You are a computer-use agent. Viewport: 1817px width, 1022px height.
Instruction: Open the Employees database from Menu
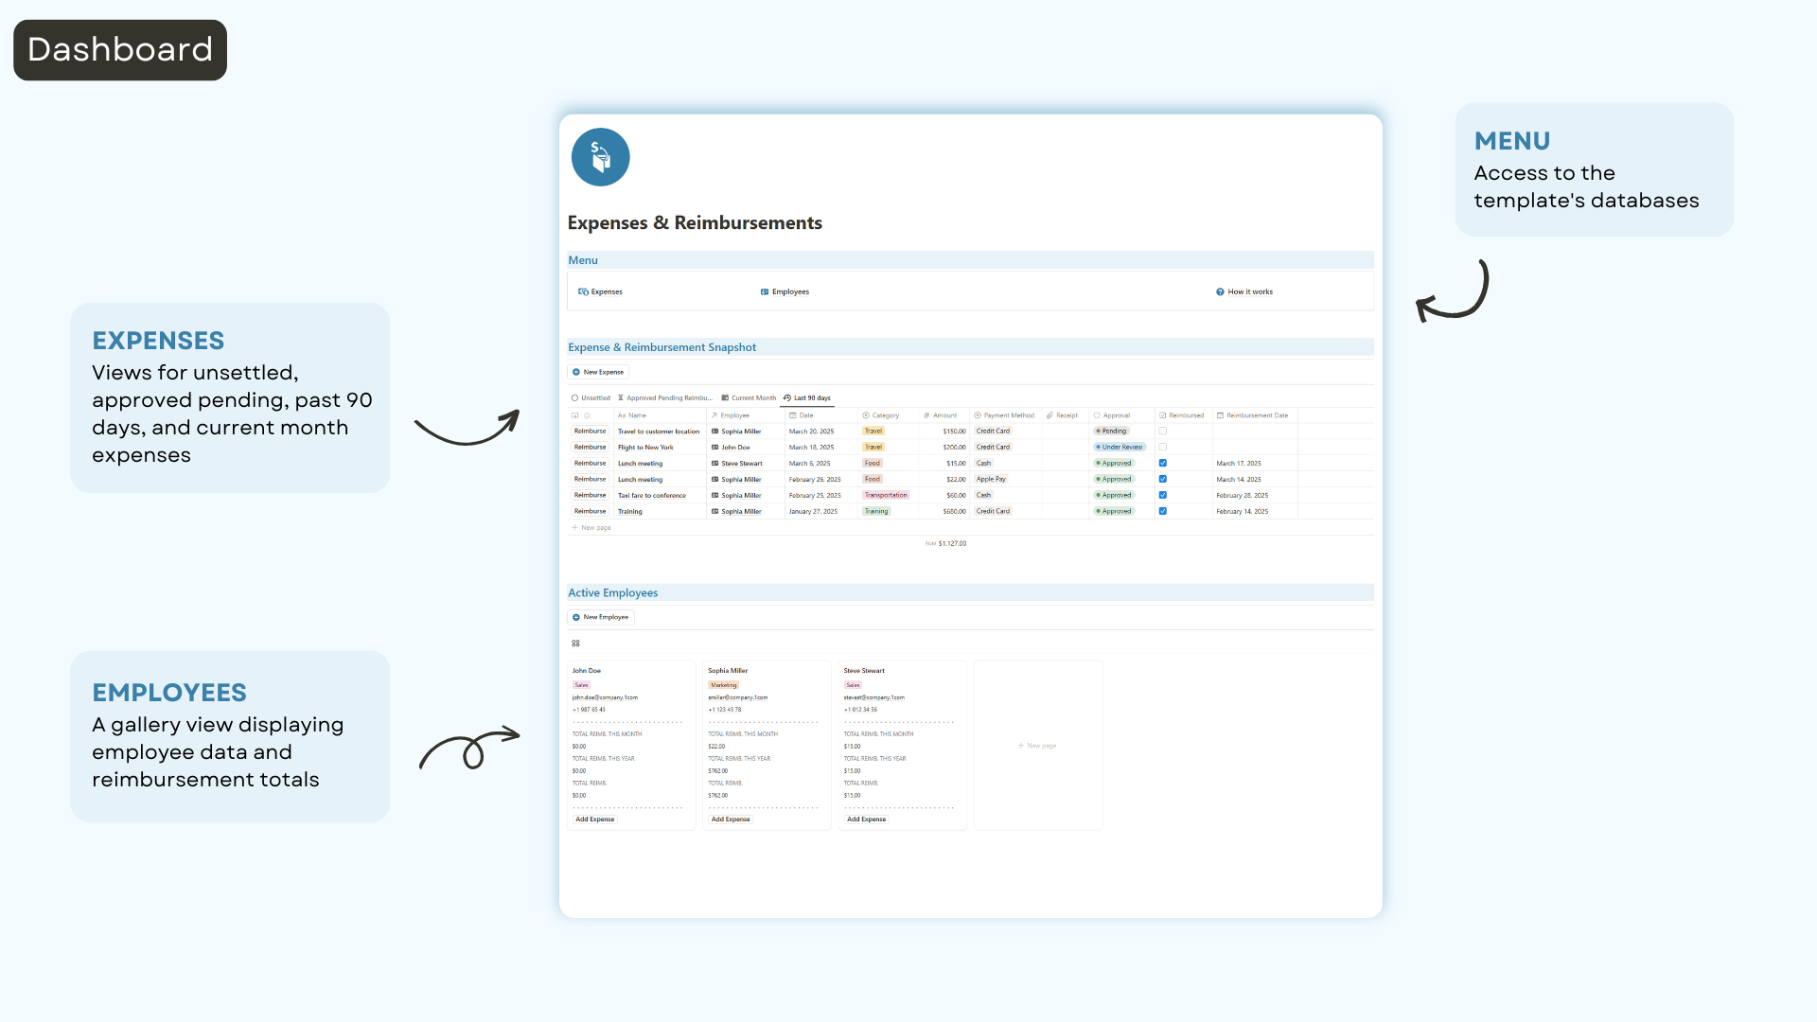click(x=785, y=291)
